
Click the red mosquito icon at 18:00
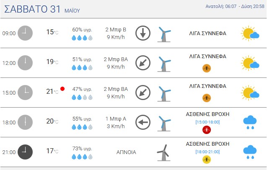click(207, 130)
